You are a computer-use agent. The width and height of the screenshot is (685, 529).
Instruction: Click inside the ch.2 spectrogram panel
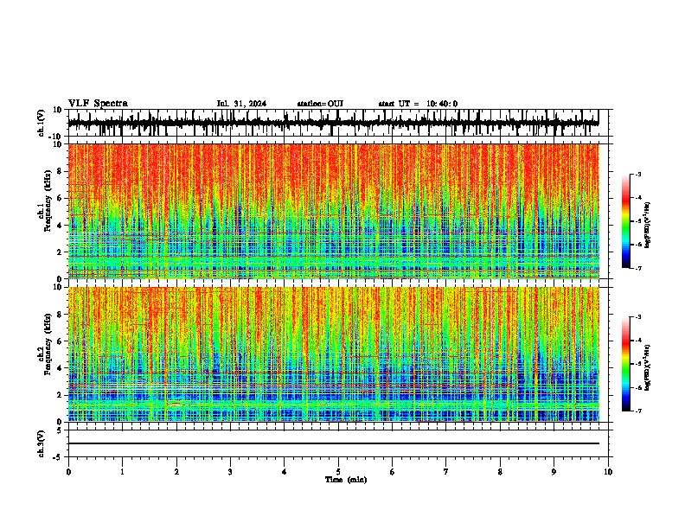pos(333,354)
